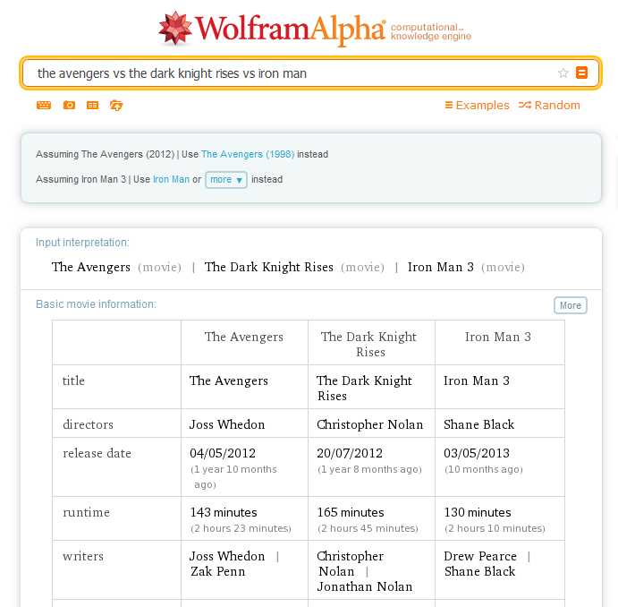Click the '165 minutes' runtime value
The width and height of the screenshot is (618, 607).
[351, 512]
